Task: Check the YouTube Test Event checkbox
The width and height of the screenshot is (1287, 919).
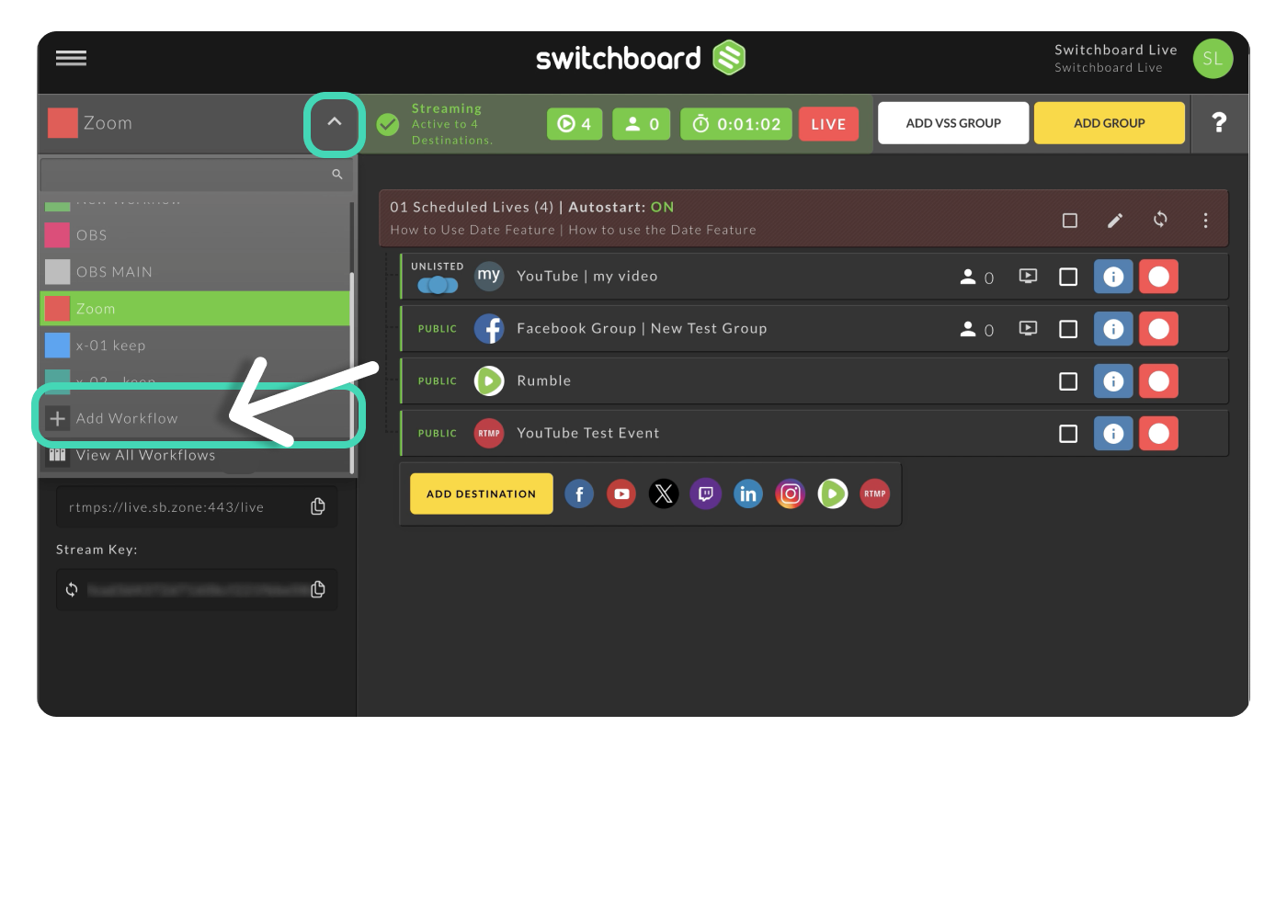Action: [1068, 434]
